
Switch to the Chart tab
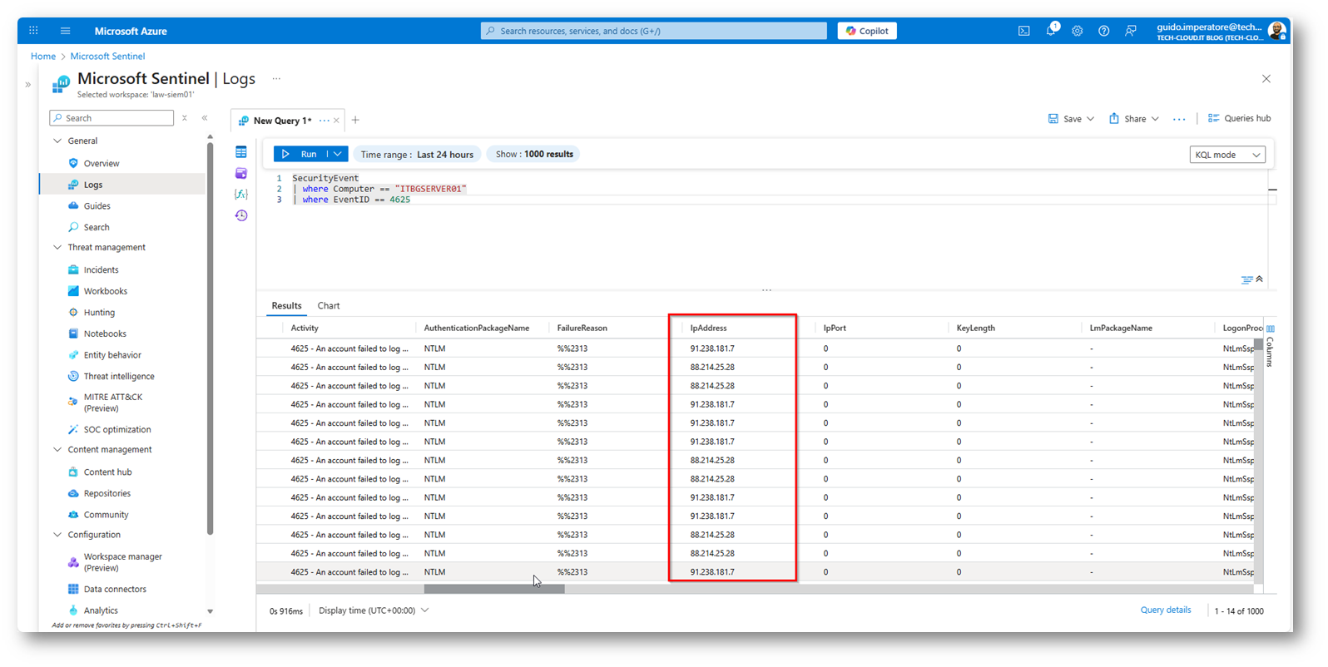(329, 306)
